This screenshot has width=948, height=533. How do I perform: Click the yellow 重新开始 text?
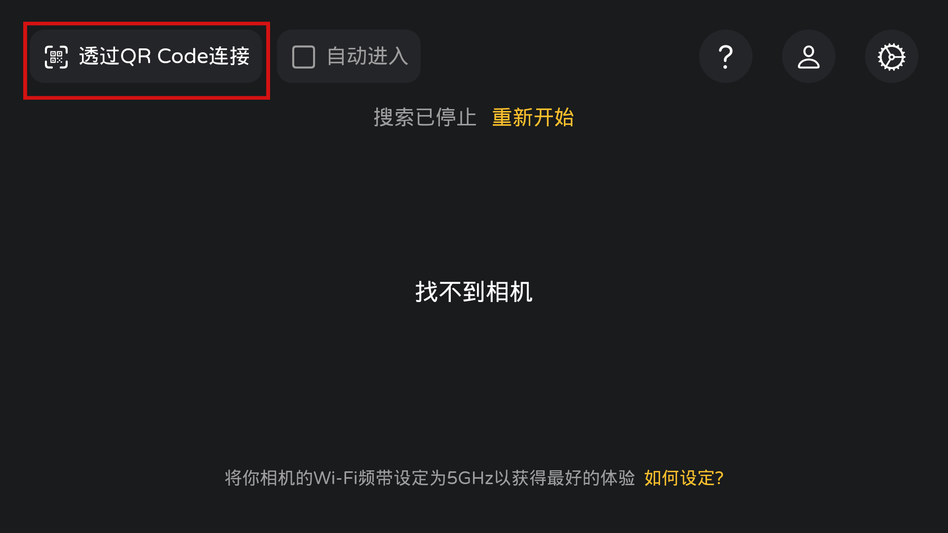533,117
